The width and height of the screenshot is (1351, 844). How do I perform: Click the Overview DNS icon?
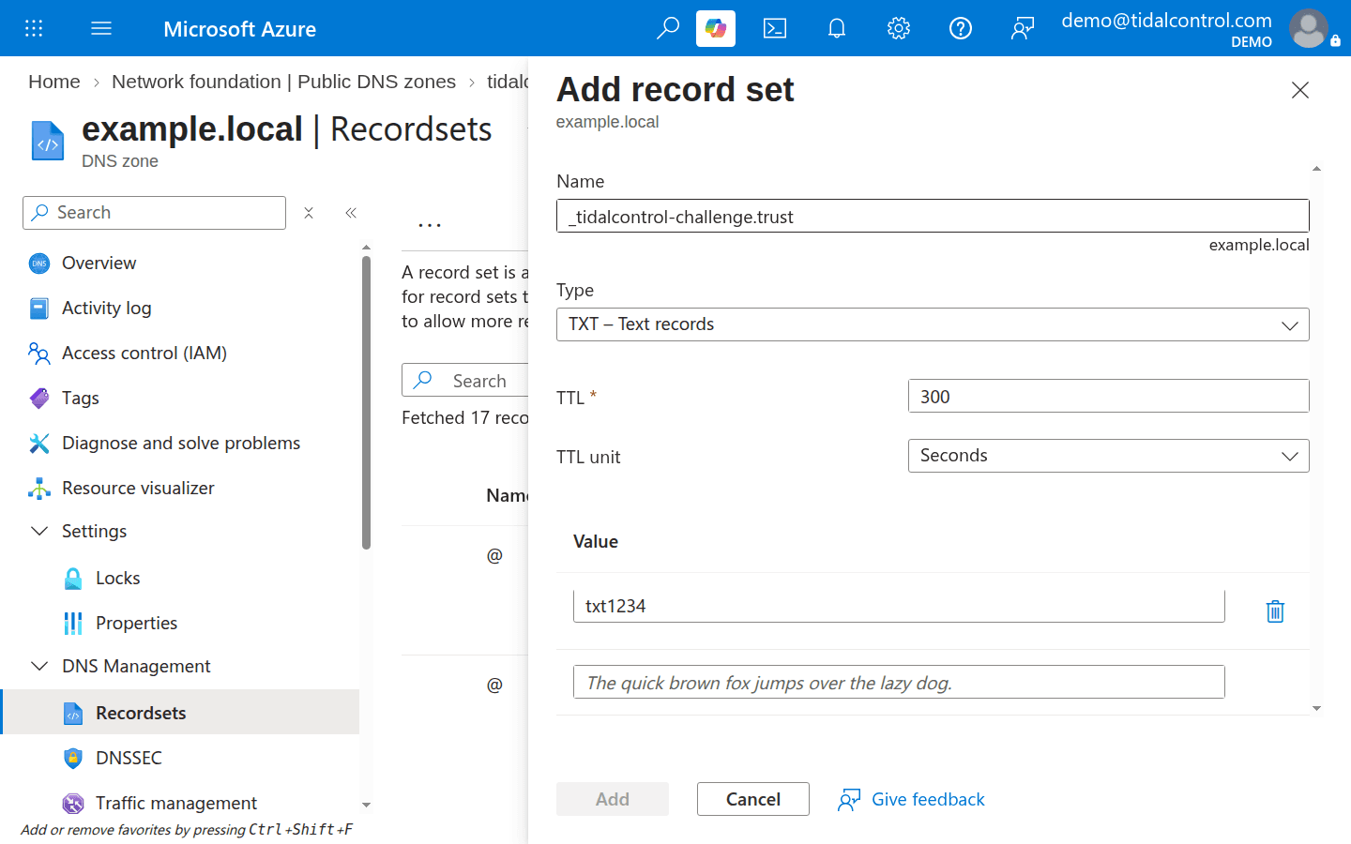(39, 264)
